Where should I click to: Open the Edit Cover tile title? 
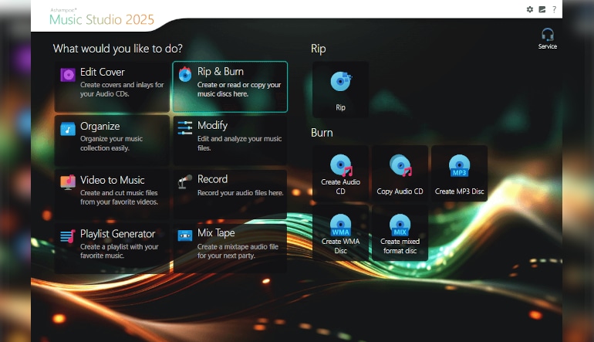[x=103, y=72]
